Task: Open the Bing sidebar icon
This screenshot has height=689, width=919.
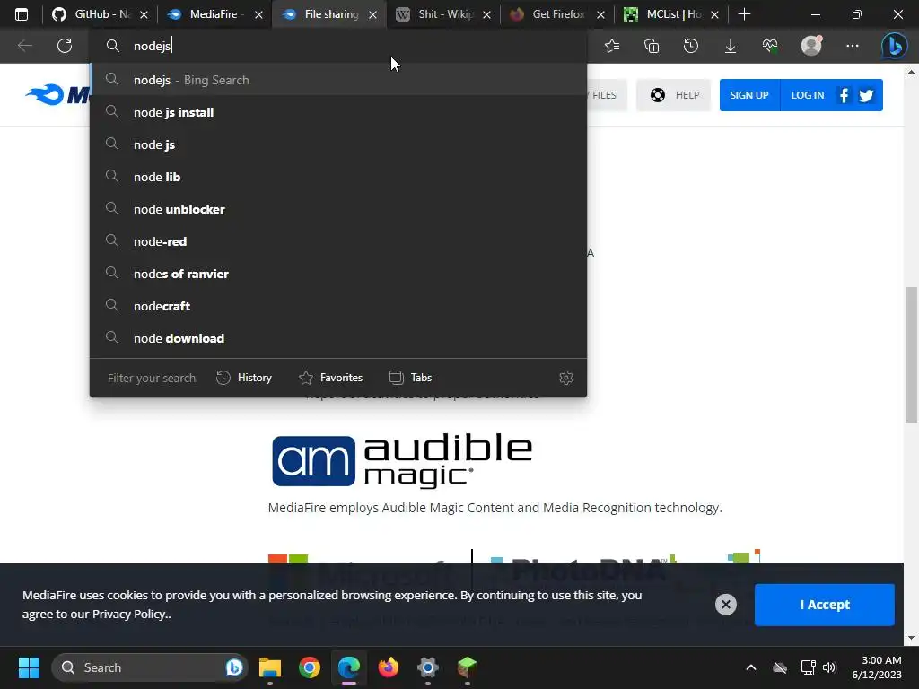Action: pyautogui.click(x=895, y=46)
